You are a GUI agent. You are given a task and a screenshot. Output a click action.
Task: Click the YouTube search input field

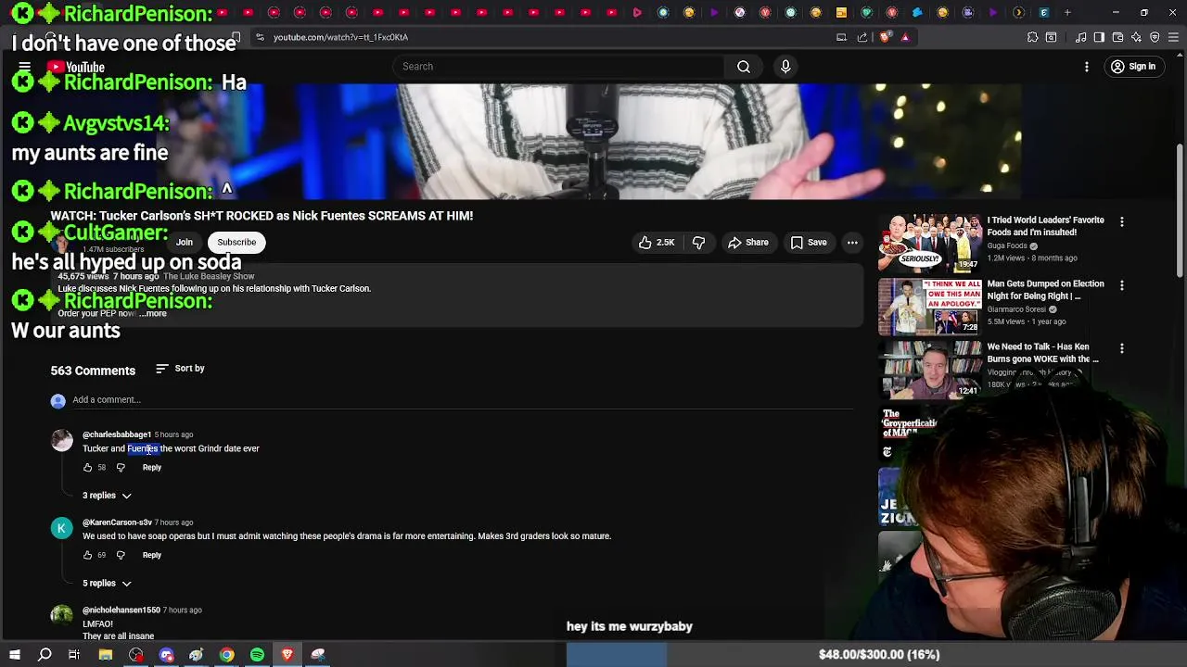point(559,67)
